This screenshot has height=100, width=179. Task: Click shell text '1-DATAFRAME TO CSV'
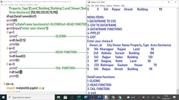click(102, 21)
